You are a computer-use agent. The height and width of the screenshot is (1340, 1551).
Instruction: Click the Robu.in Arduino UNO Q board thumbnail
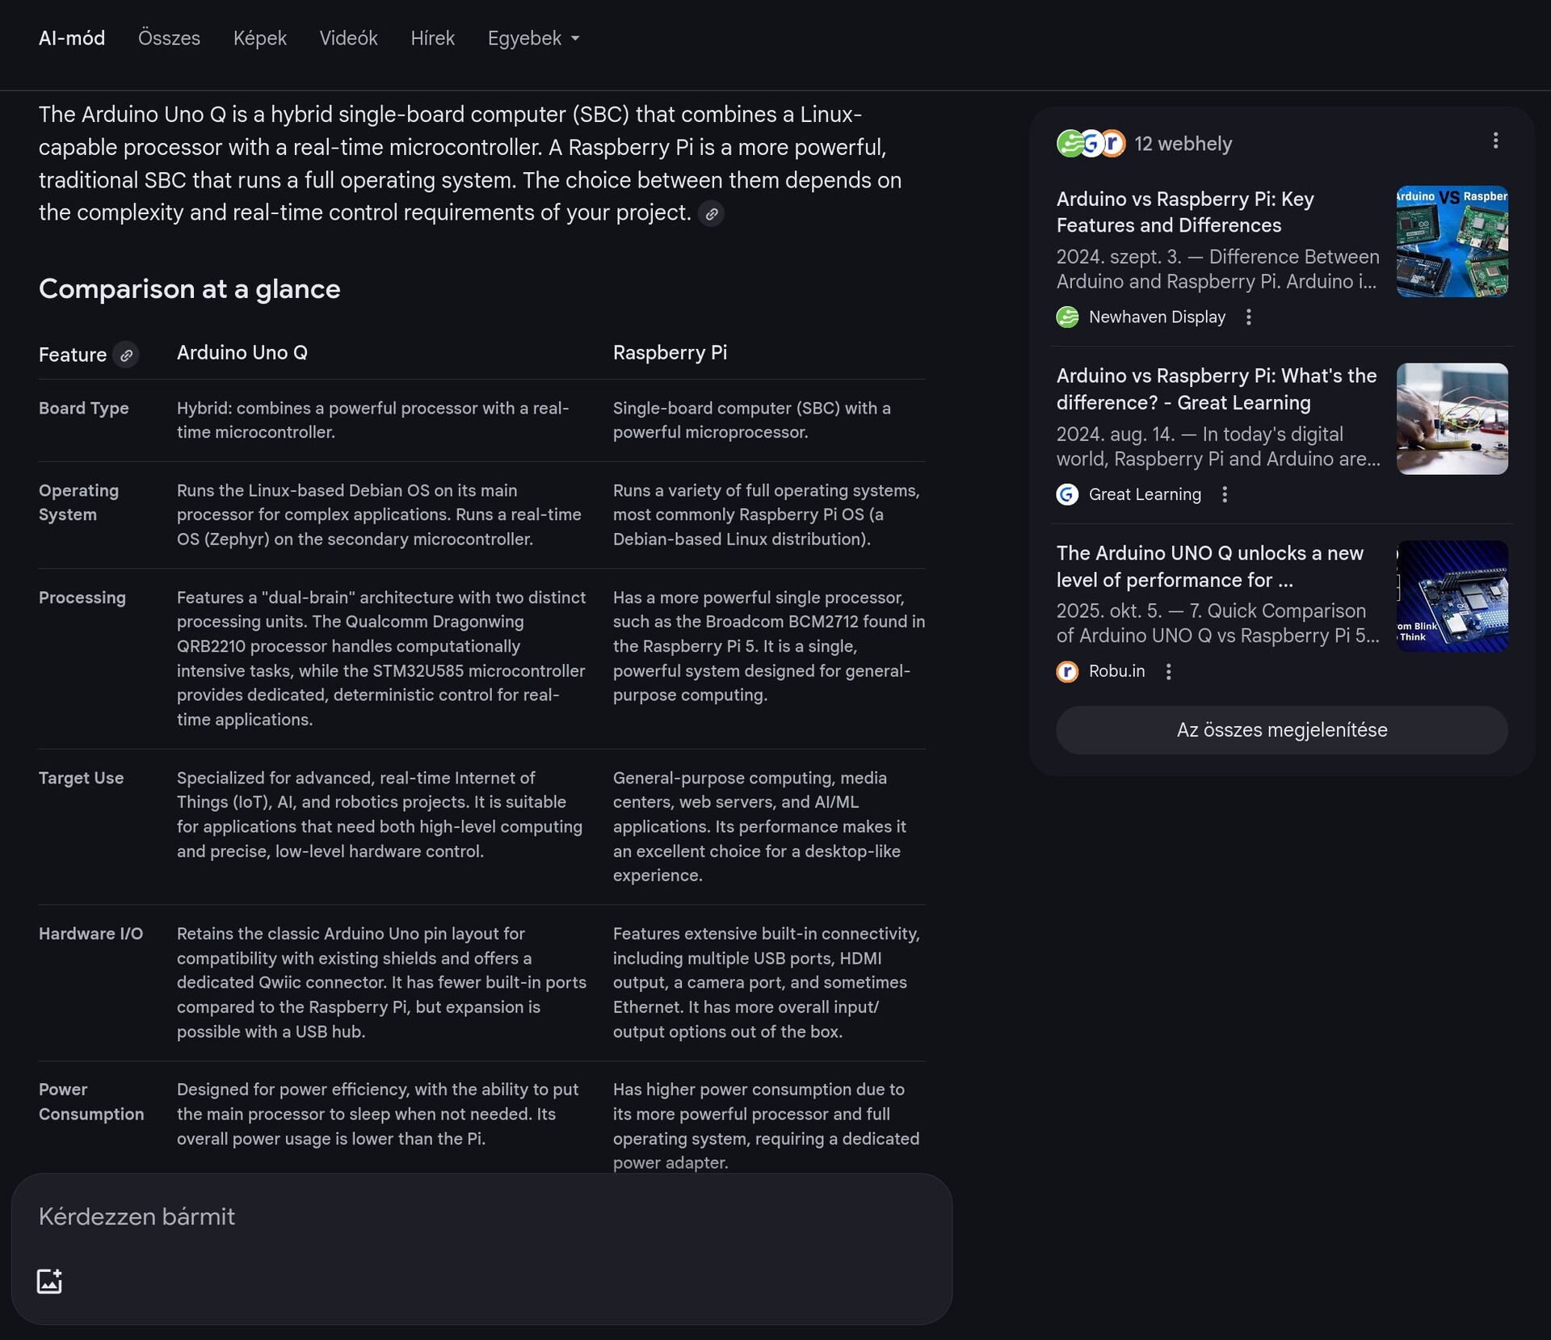1452,596
